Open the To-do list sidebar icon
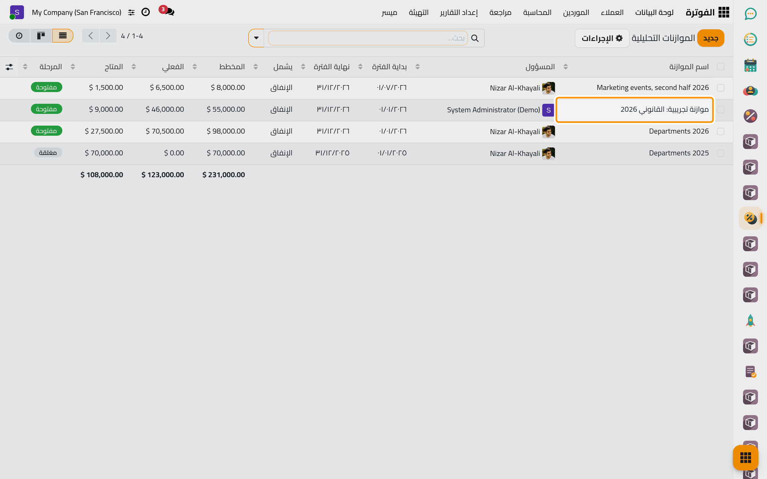This screenshot has width=767, height=479. (x=750, y=40)
